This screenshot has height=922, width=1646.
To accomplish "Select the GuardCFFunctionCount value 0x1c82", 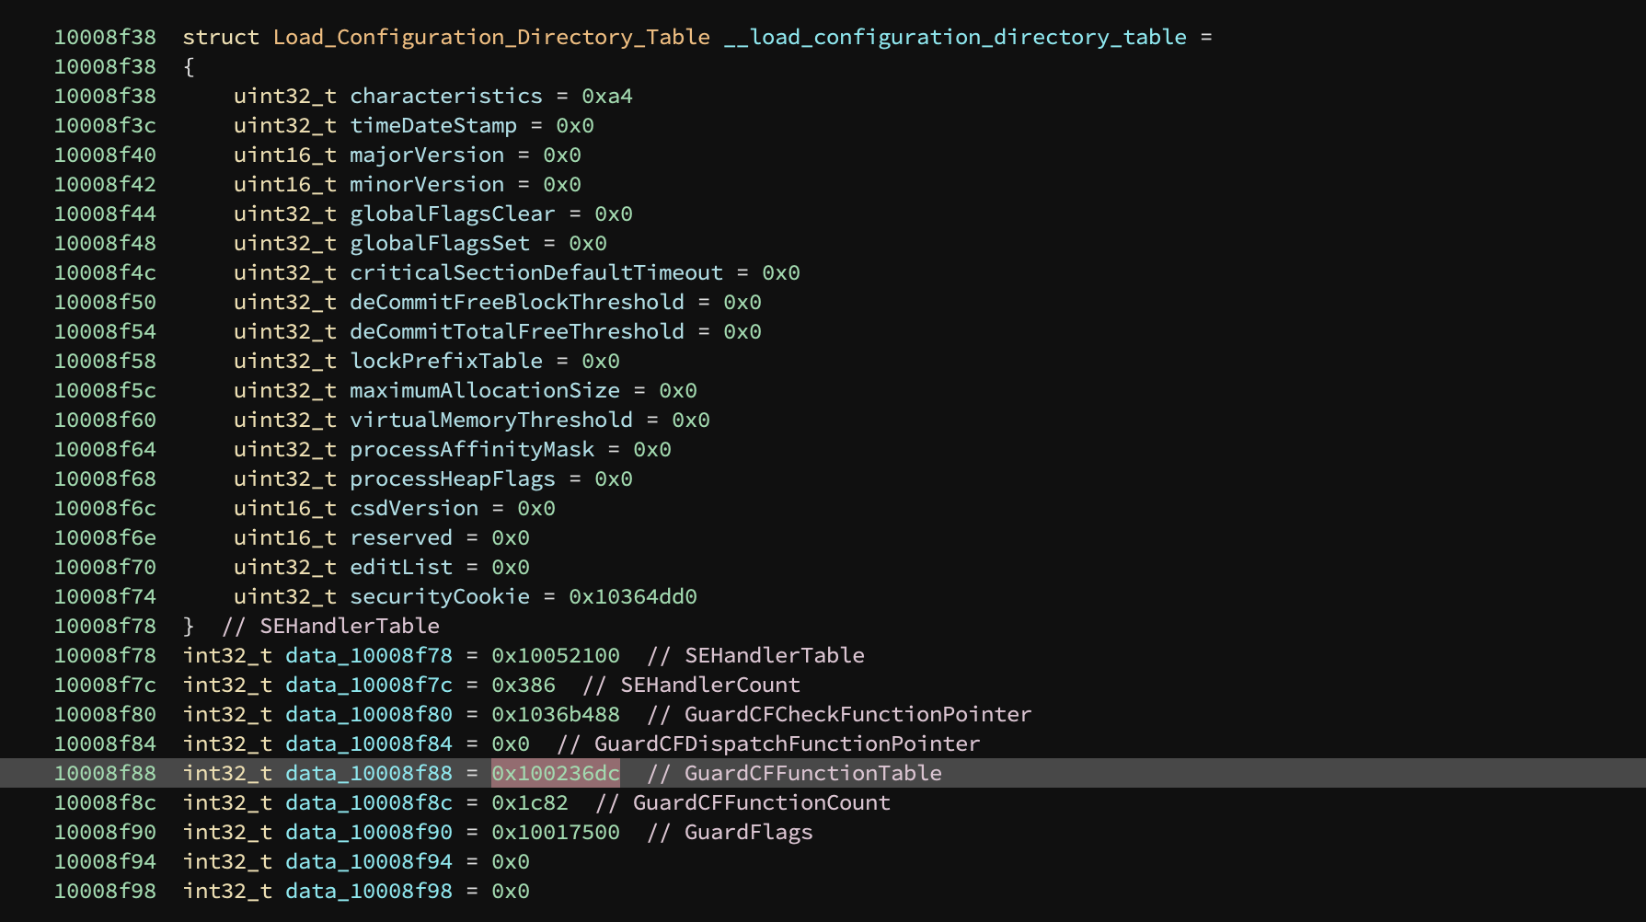I will pyautogui.click(x=546, y=802).
